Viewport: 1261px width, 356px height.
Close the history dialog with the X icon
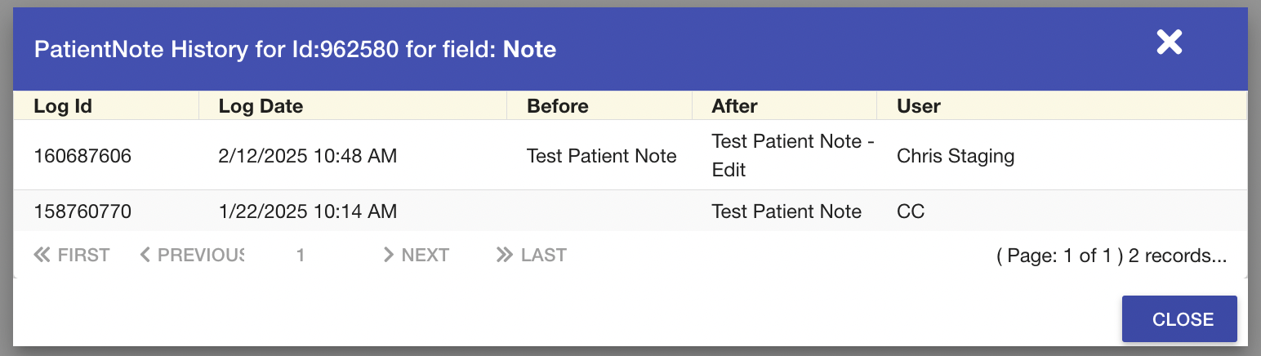tap(1169, 42)
